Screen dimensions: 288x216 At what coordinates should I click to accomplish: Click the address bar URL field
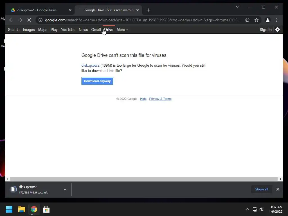(x=142, y=20)
